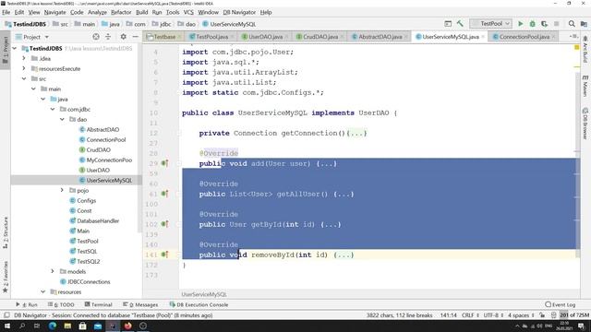Image resolution: width=591 pixels, height=332 pixels.
Task: Open the Run tool window
Action: pyautogui.click(x=27, y=304)
